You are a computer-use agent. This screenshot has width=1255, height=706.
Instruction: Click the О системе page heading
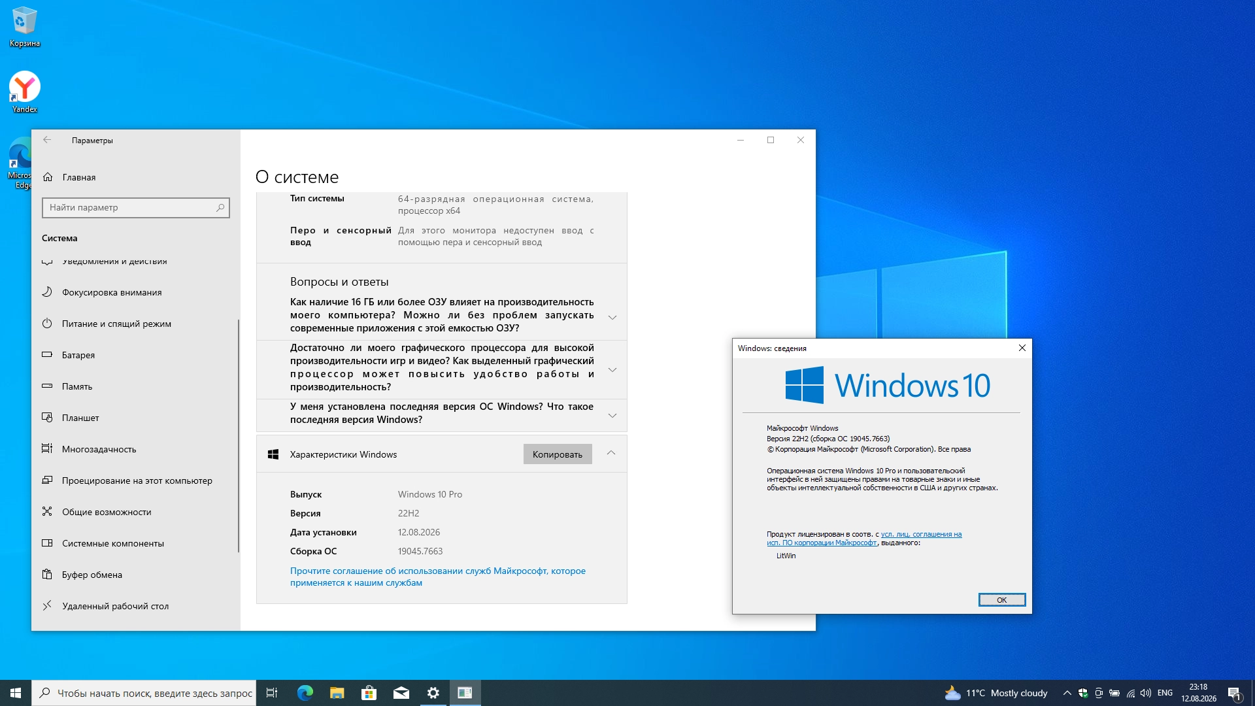297,177
